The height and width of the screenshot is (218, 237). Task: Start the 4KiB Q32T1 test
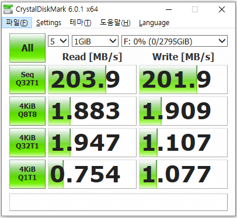pos(27,143)
